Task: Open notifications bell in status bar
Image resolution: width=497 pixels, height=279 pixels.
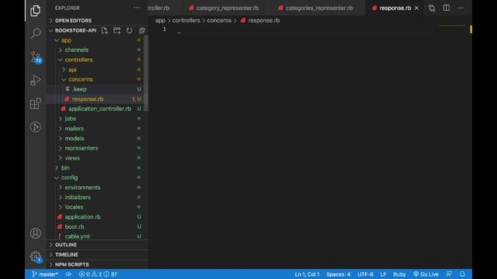Action: 463,274
